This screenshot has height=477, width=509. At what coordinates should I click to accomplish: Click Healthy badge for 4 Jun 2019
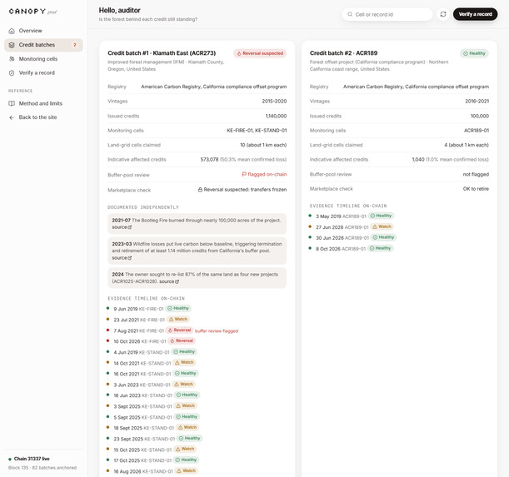click(x=184, y=352)
